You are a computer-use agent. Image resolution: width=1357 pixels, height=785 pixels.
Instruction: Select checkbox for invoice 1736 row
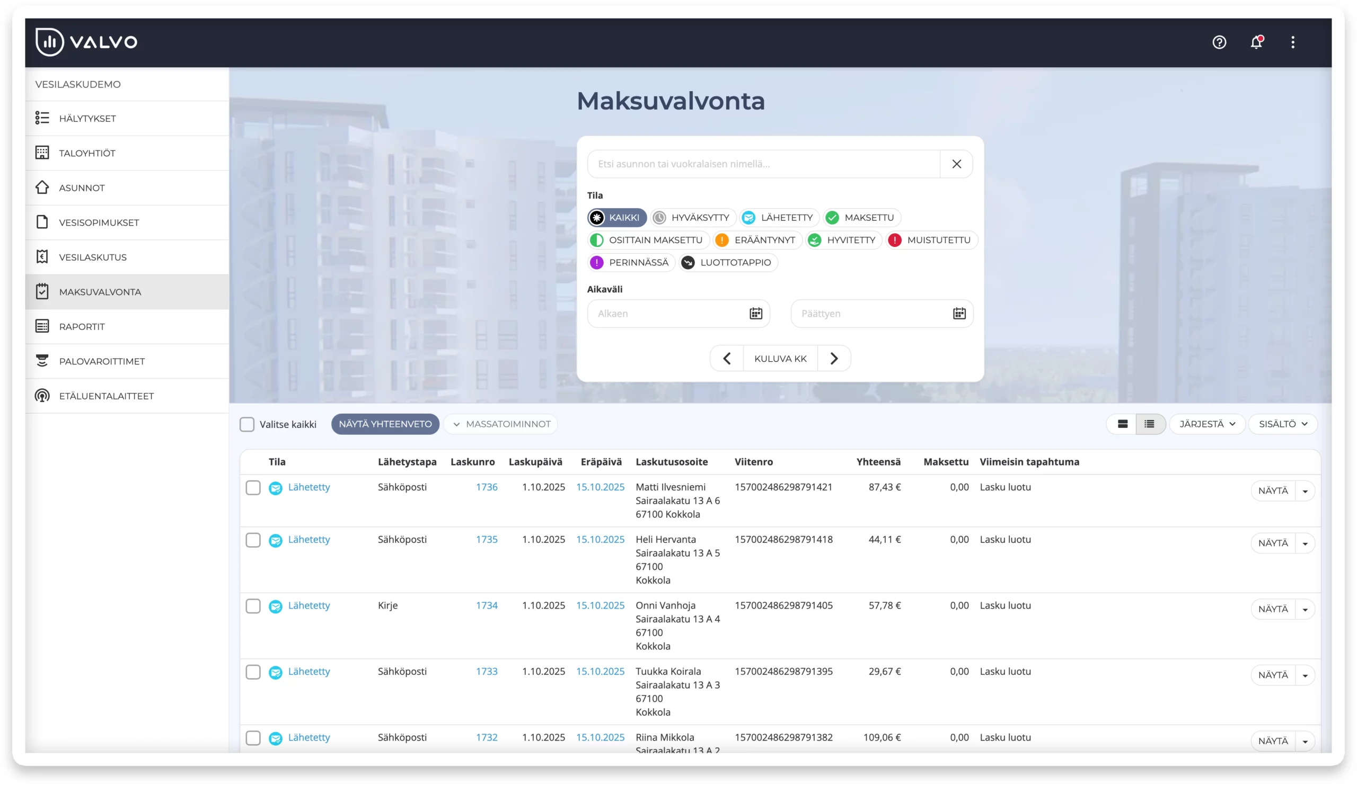click(253, 487)
